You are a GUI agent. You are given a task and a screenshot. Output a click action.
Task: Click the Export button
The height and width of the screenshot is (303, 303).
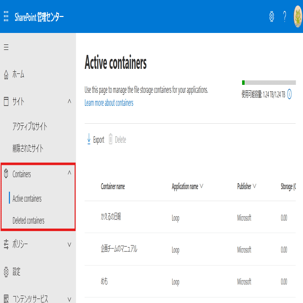click(x=95, y=140)
